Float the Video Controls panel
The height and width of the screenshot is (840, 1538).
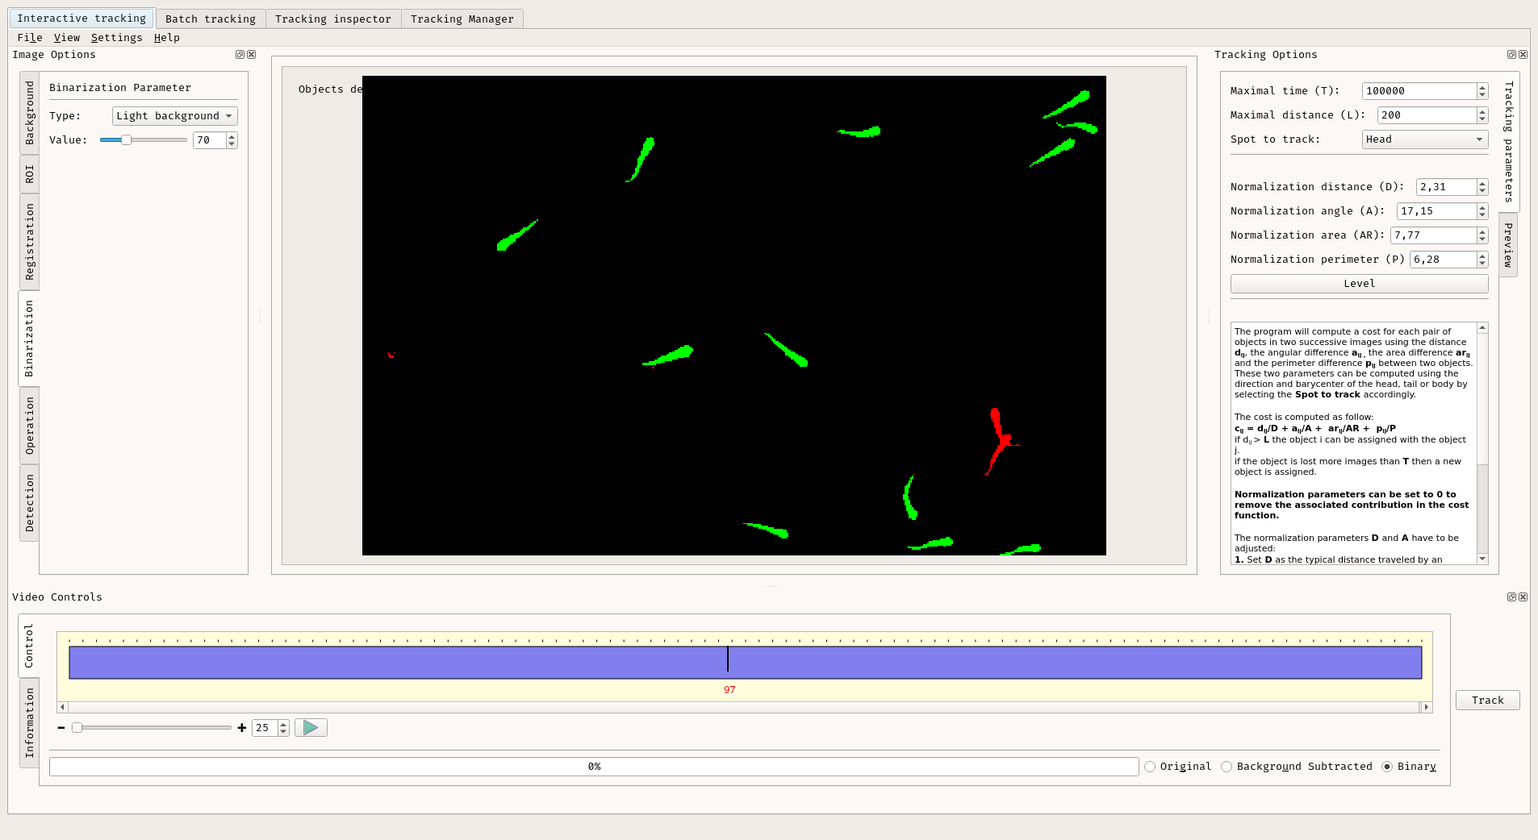click(x=1511, y=597)
